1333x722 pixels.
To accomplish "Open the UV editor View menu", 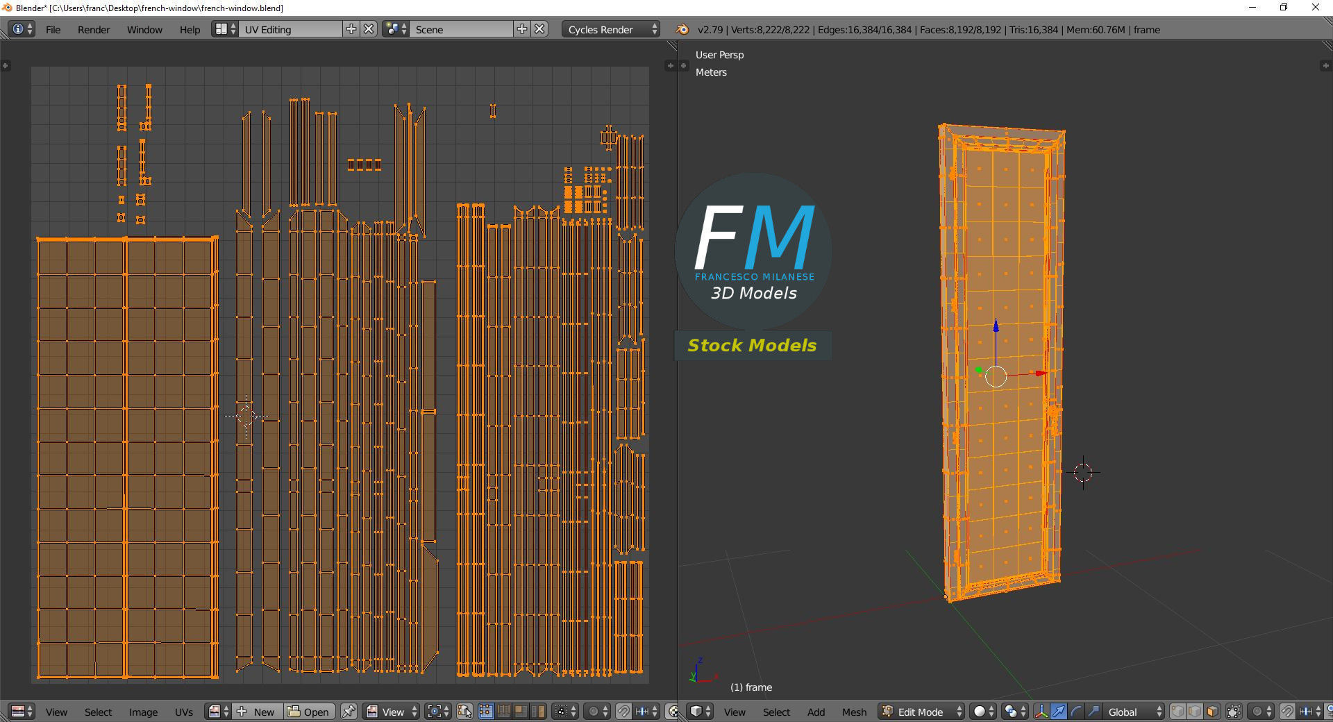I will [56, 712].
